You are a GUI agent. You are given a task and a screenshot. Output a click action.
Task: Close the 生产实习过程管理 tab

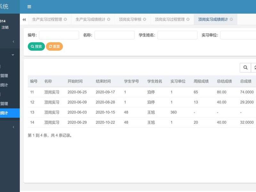tap(65, 19)
